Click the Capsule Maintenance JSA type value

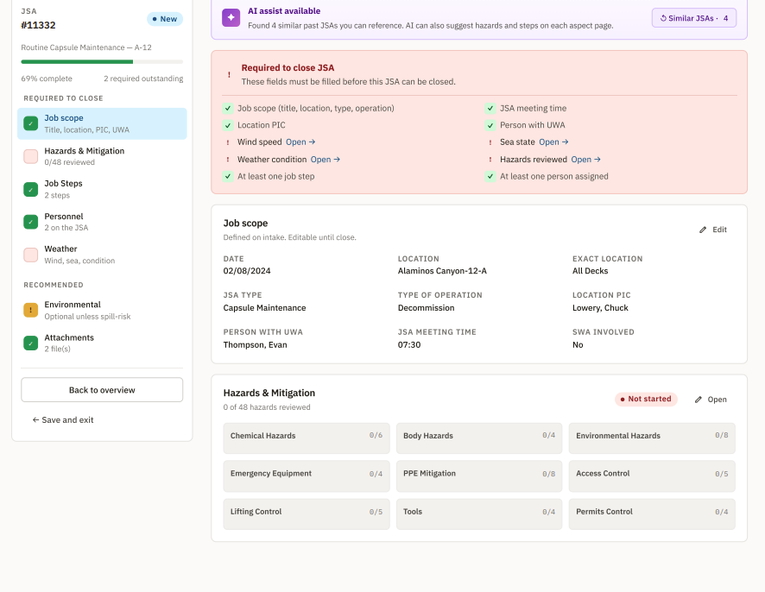(x=264, y=308)
